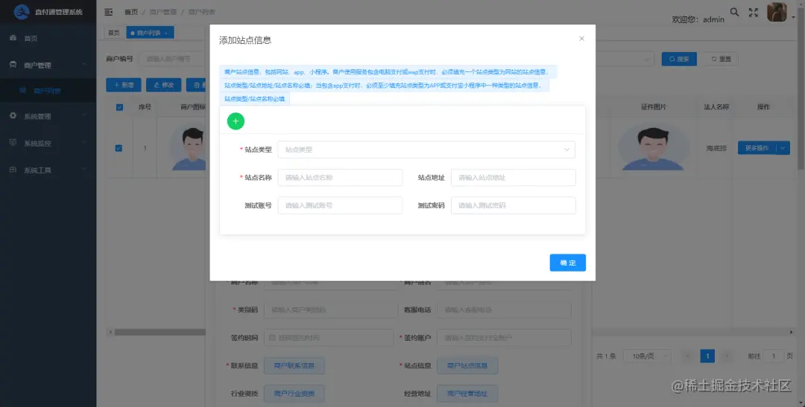Click the table horizontal scrollbar
This screenshot has height=407, width=805.
160,332
